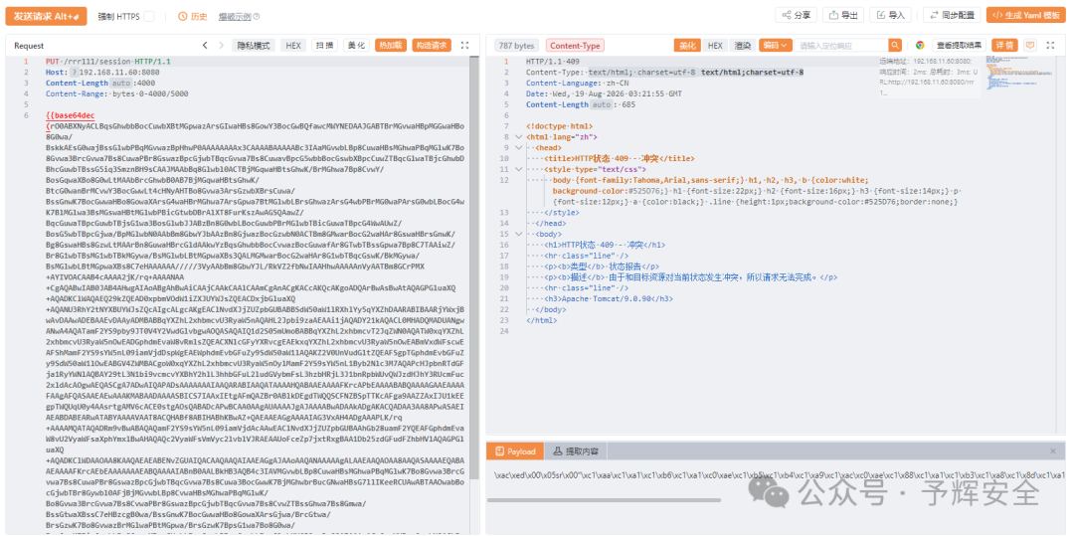The width and height of the screenshot is (1074, 536).
Task: Open the 爆破示例 example link
Action: 235,16
